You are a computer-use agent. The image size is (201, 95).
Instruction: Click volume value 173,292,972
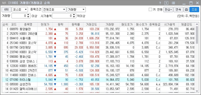(x=112, y=29)
